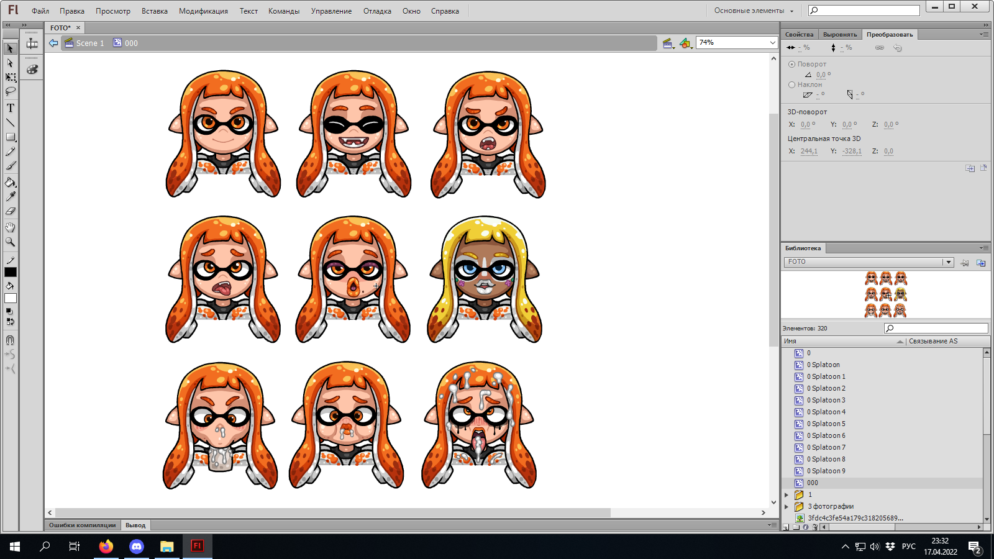Open the Команды menu
The height and width of the screenshot is (559, 994).
point(284,11)
